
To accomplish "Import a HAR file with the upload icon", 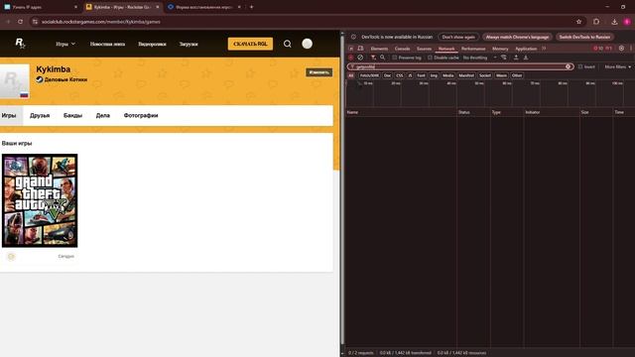I will pos(516,58).
